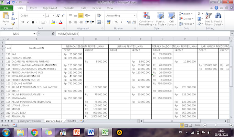Click Decrease Decimal icon
This screenshot has height=137, width=234.
click(x=134, y=22)
